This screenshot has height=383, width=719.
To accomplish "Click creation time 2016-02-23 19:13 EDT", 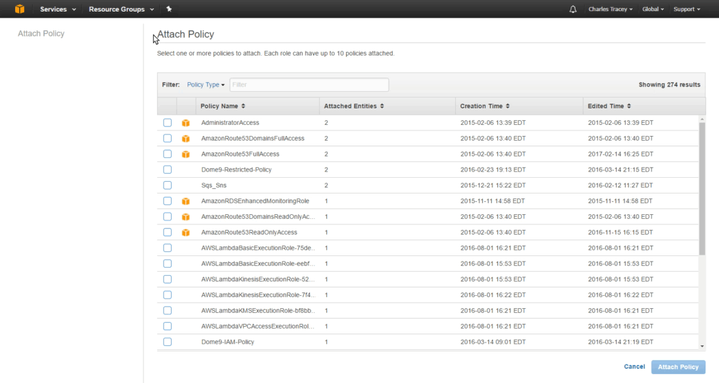I will point(493,170).
